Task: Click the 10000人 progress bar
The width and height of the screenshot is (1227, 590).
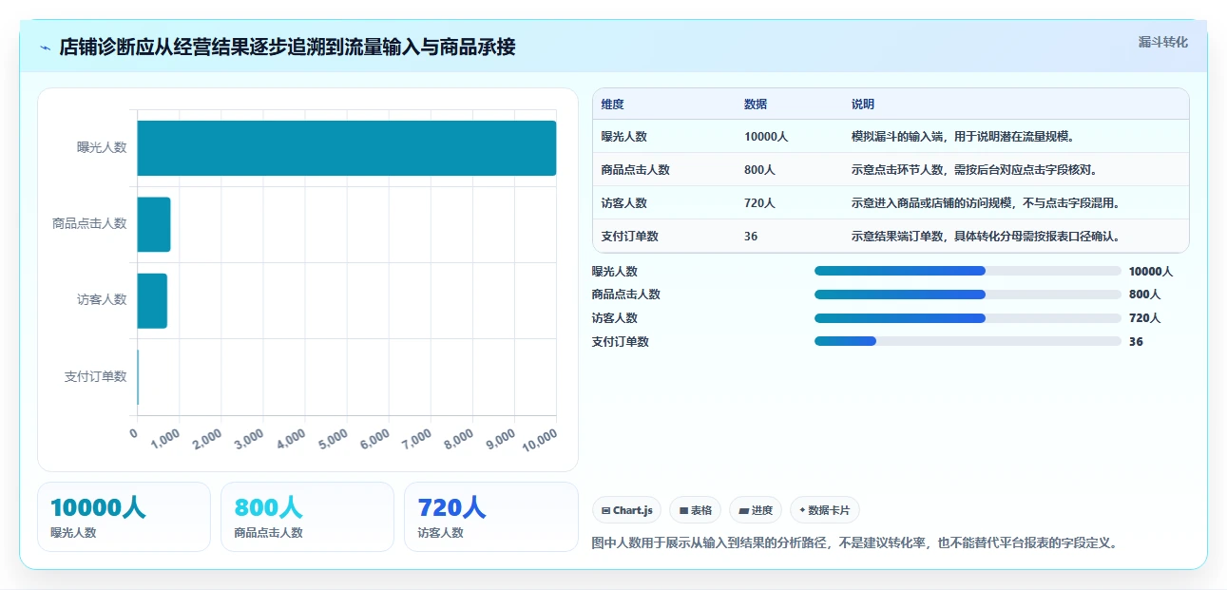Action: click(x=968, y=271)
